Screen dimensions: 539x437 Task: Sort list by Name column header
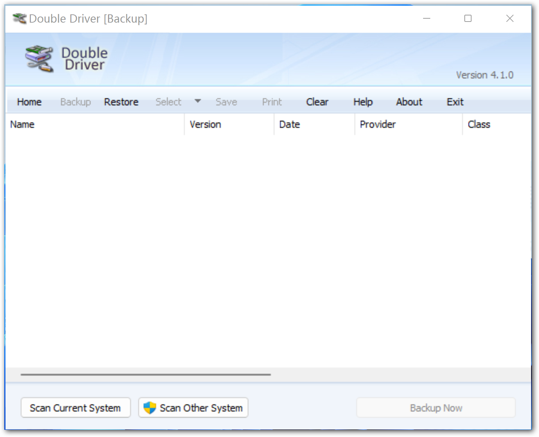[x=95, y=124]
